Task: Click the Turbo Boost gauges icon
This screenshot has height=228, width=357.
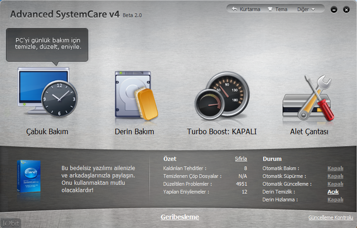Action: click(222, 96)
